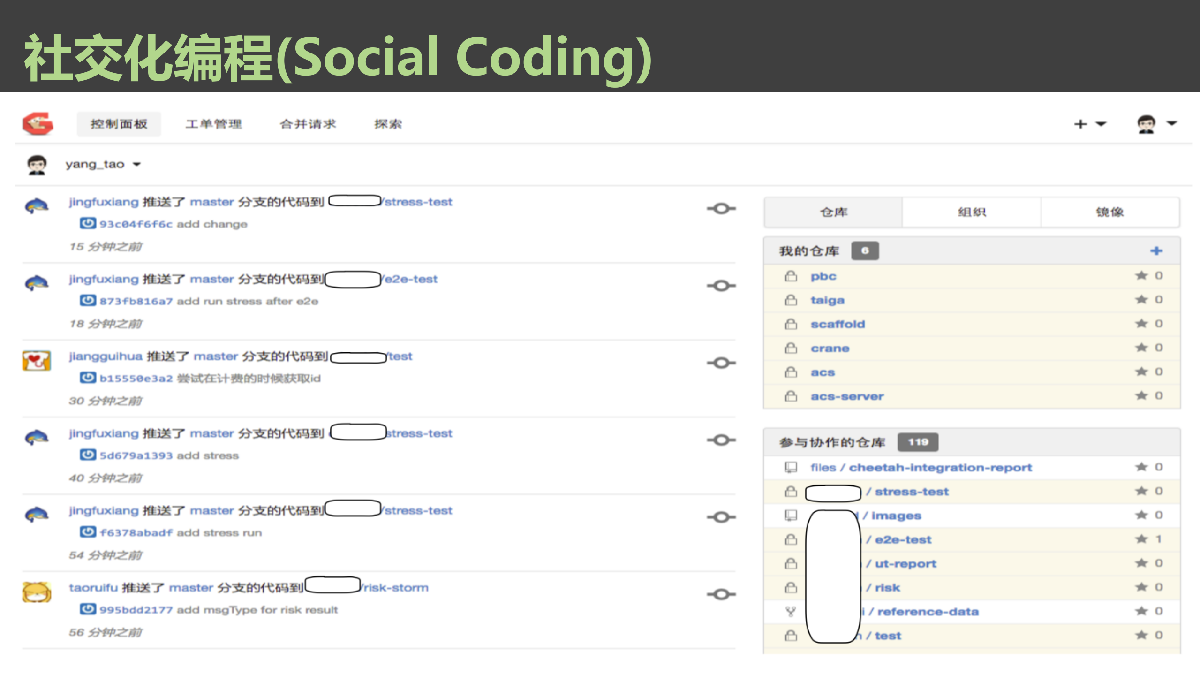Click the Gitea logo in the top navigation
The width and height of the screenshot is (1200, 675).
(39, 123)
